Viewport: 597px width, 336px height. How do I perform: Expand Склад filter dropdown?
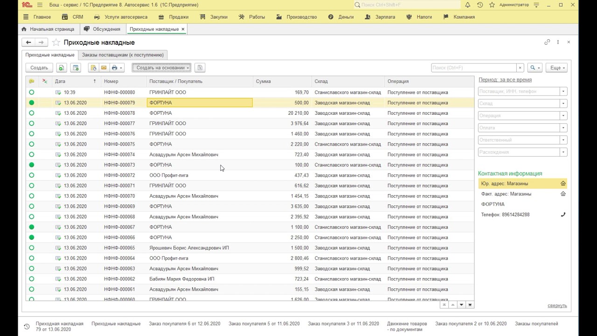pos(563,104)
